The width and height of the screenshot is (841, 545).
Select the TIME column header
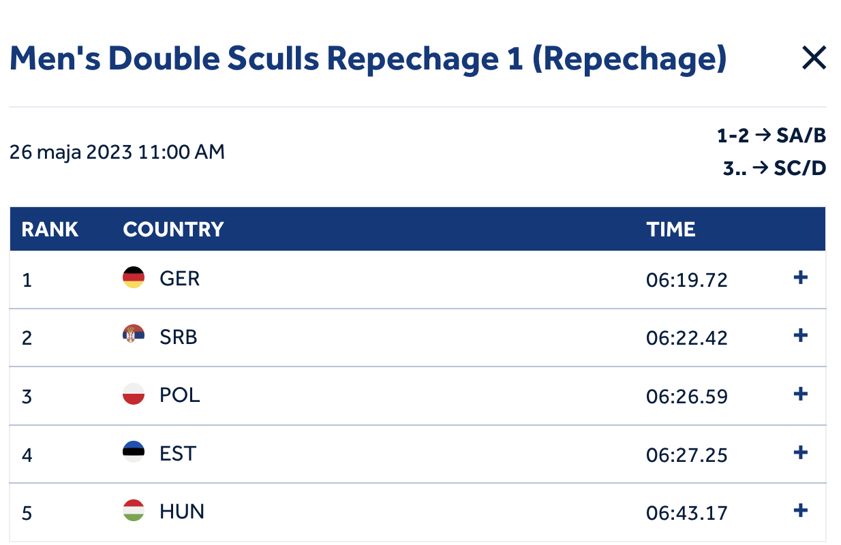point(671,230)
